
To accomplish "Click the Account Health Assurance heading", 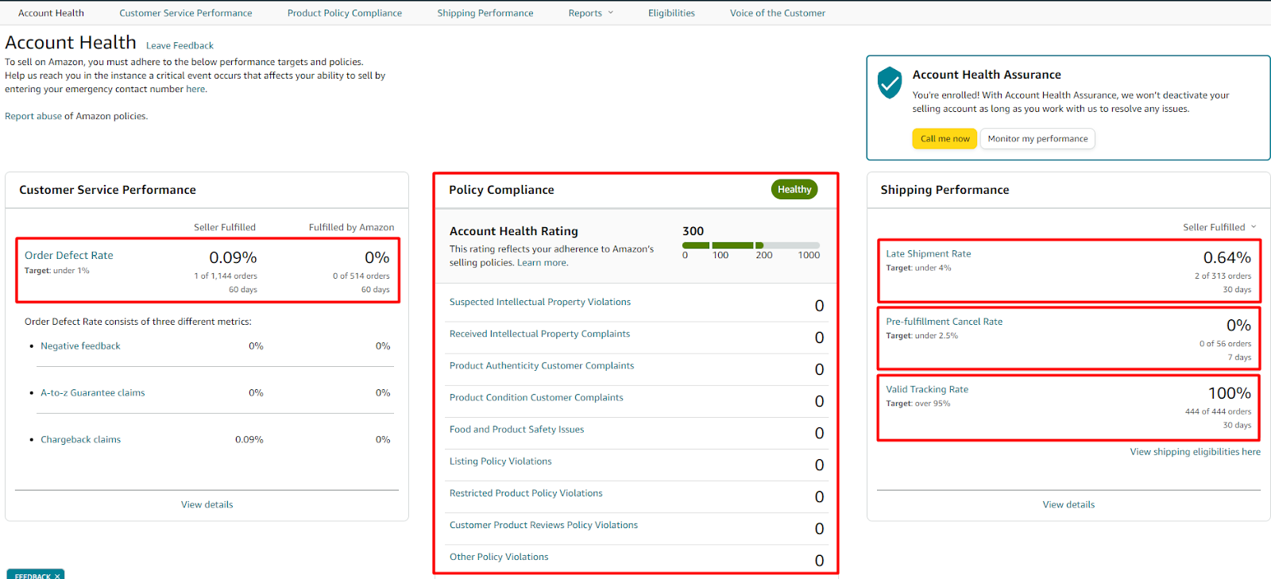I will coord(987,75).
